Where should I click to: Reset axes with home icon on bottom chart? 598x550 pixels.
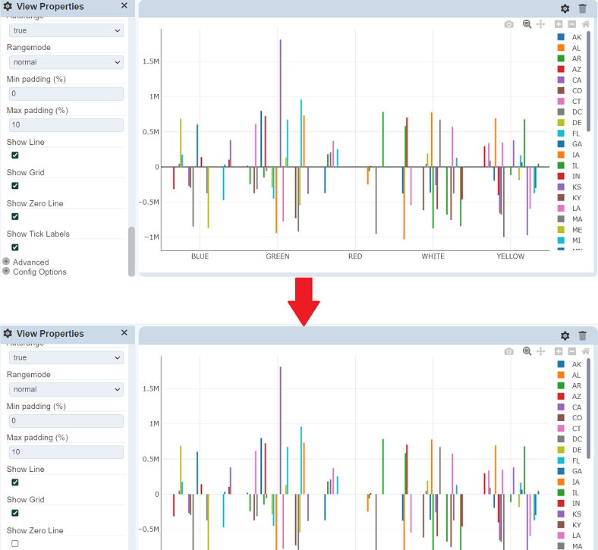point(586,351)
